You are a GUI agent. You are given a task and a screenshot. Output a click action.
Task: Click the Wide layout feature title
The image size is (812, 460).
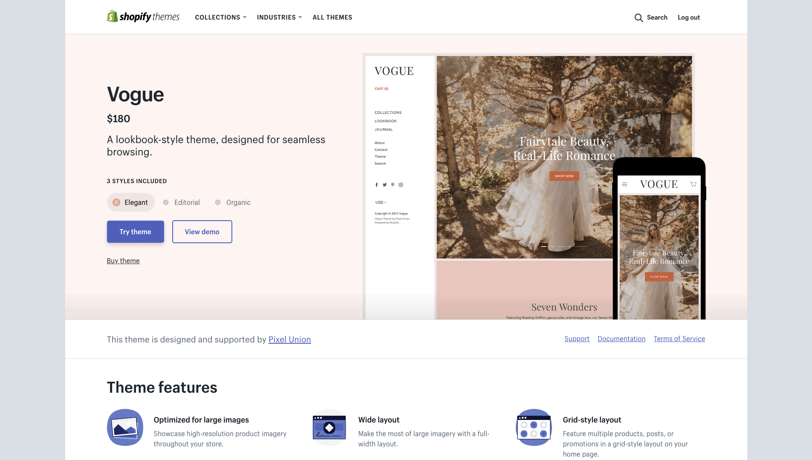(379, 420)
